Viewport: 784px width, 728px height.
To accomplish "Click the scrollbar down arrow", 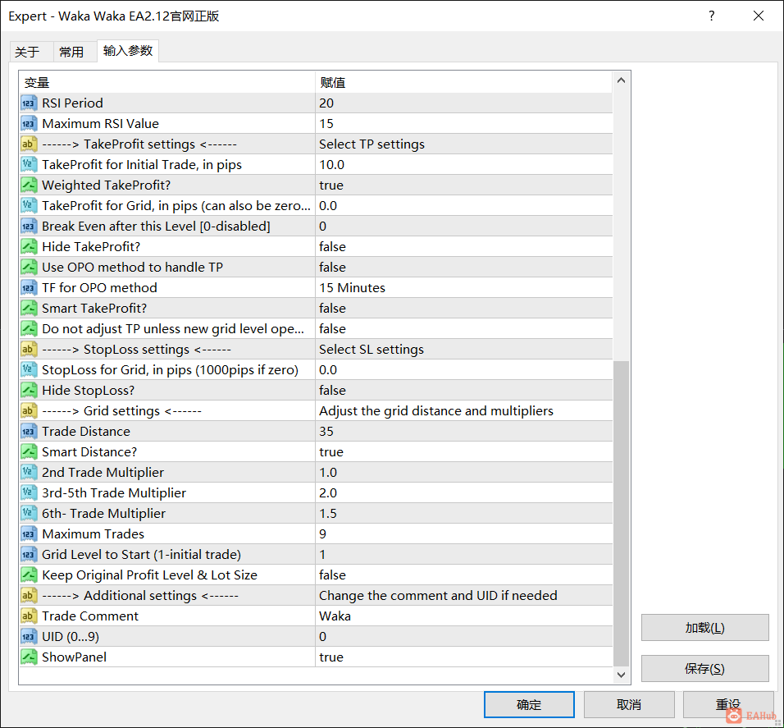I will pos(621,675).
